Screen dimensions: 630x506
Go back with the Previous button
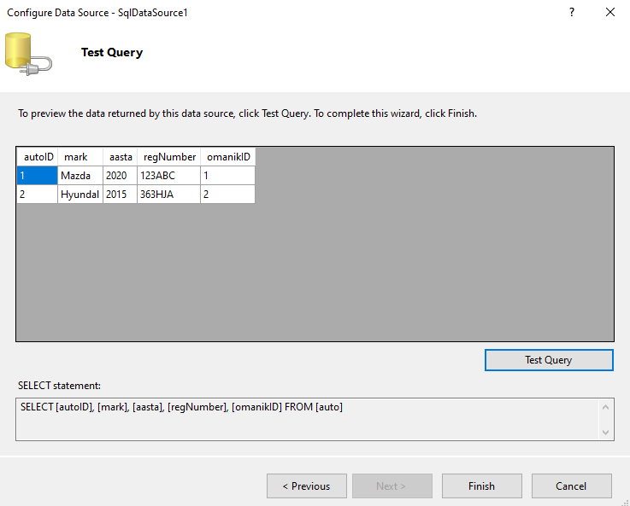click(x=307, y=486)
